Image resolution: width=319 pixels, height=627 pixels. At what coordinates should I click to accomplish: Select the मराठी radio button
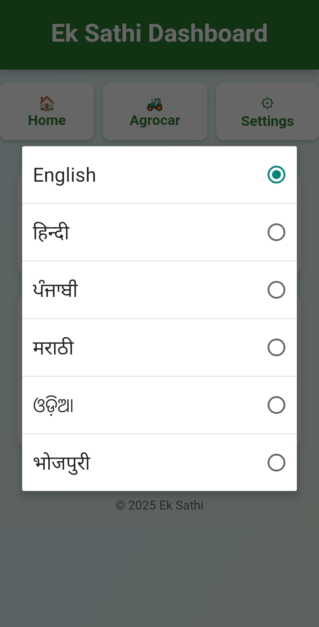(276, 347)
